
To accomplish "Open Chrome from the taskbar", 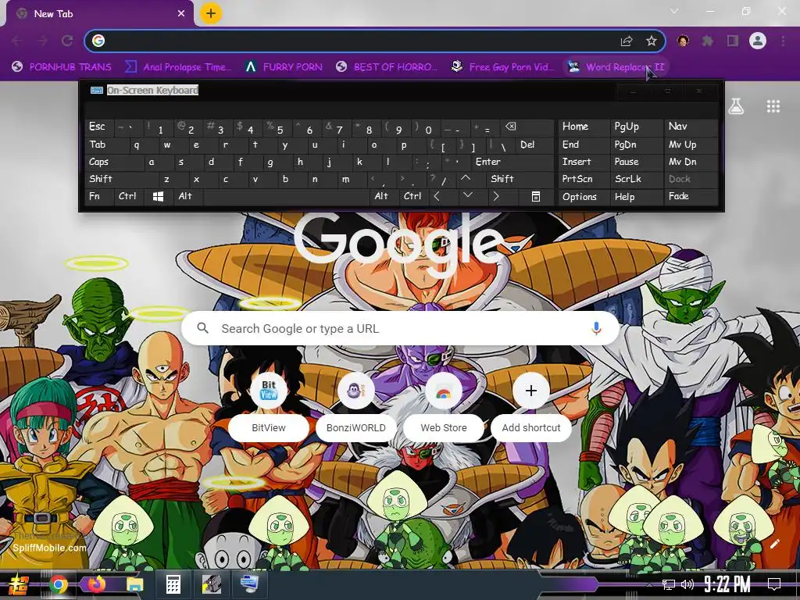I will click(x=58, y=584).
